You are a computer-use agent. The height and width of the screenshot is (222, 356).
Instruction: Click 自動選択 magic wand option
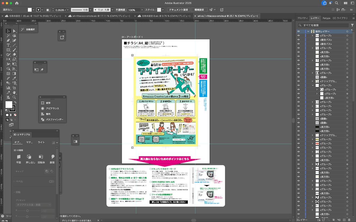pos(28,29)
